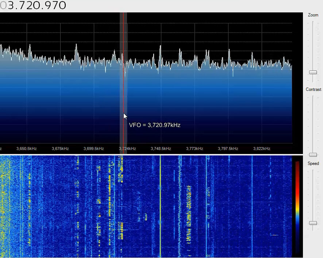Select the 3,797.5kHz frequency axis mark
The height and width of the screenshot is (258, 323).
[228, 149]
